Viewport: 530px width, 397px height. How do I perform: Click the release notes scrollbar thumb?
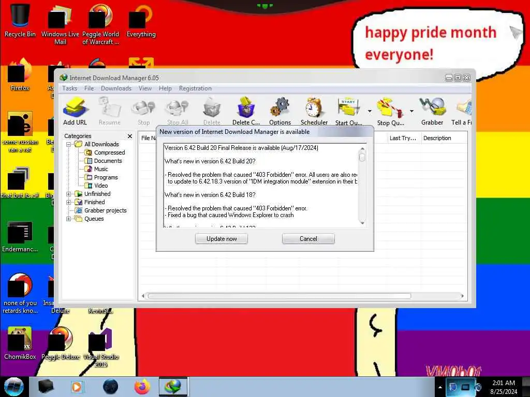pyautogui.click(x=362, y=157)
